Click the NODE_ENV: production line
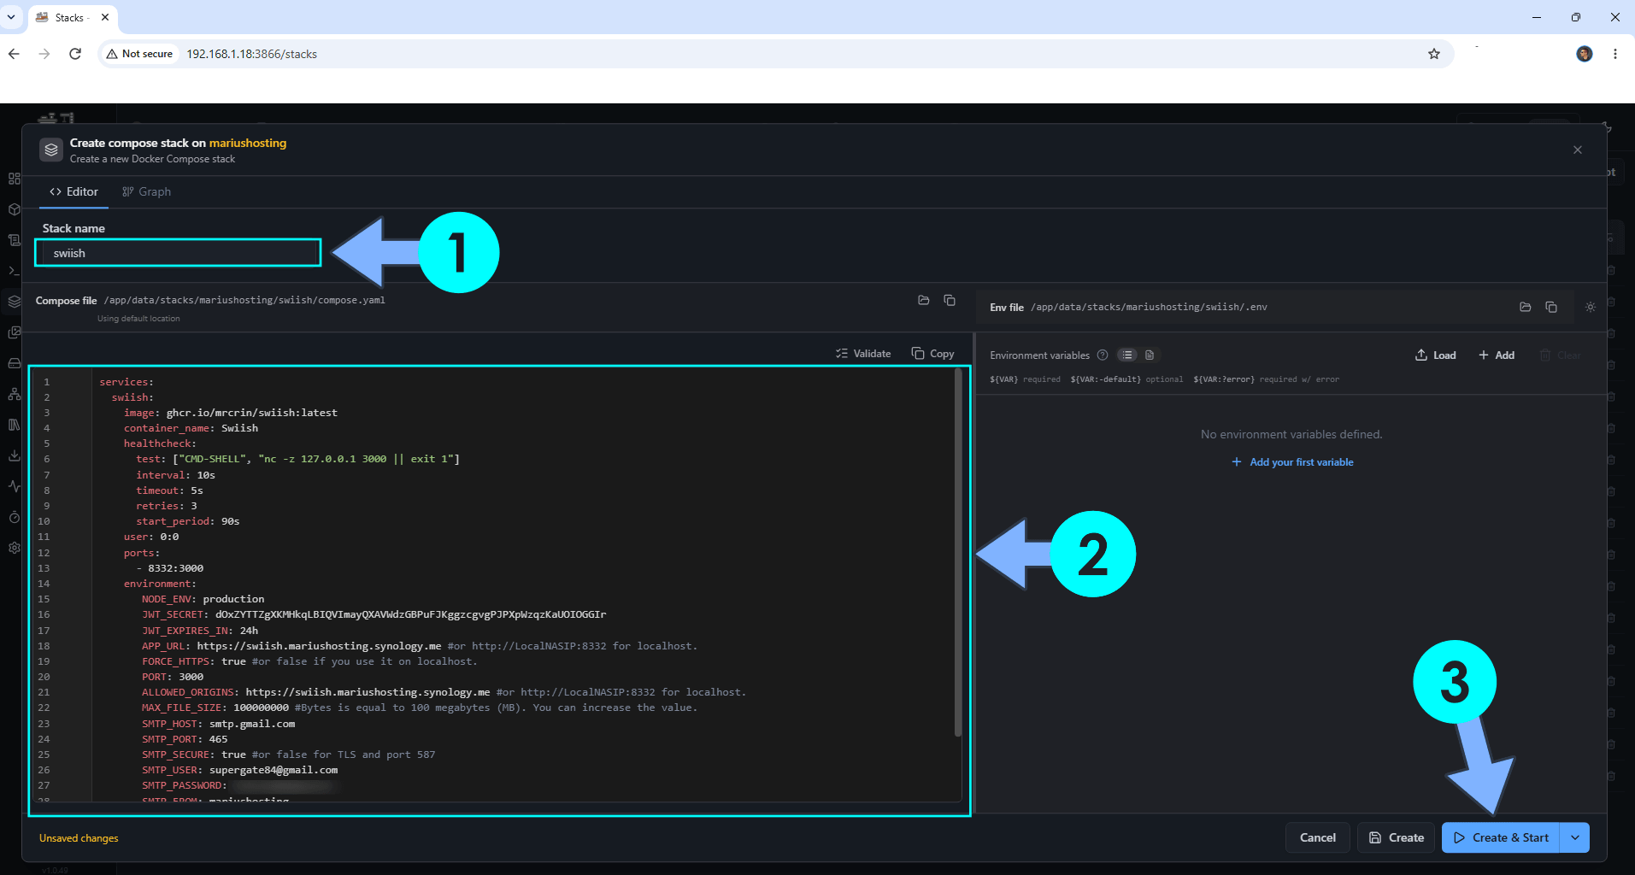 pos(203,599)
